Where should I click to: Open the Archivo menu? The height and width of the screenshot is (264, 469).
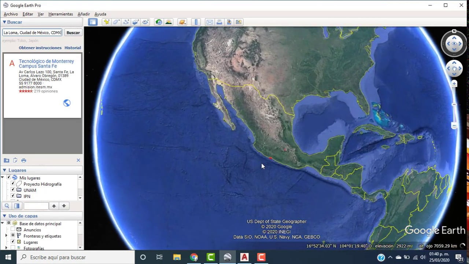coord(11,14)
